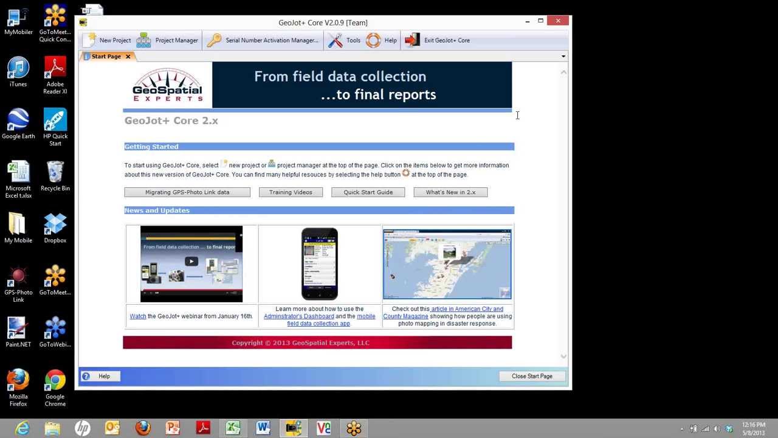Select GoToMeeting desktop icon
Image resolution: width=778 pixels, height=438 pixels.
tap(55, 280)
